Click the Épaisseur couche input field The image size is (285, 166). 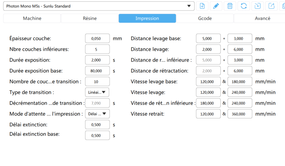(x=97, y=38)
